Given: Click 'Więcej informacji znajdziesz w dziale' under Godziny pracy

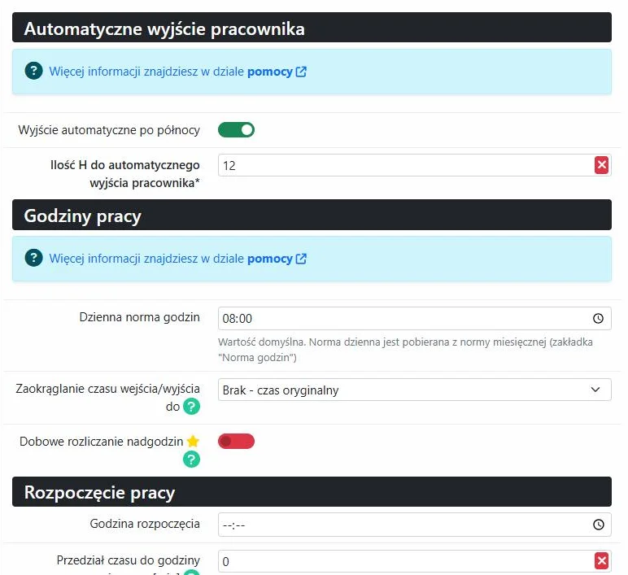Looking at the screenshot, I should tap(146, 259).
